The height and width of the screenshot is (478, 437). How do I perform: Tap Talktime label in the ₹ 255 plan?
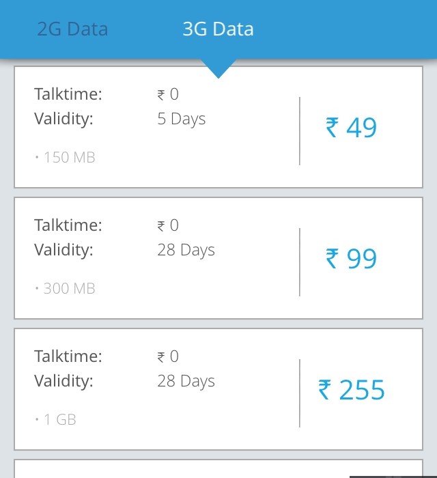pyautogui.click(x=68, y=356)
